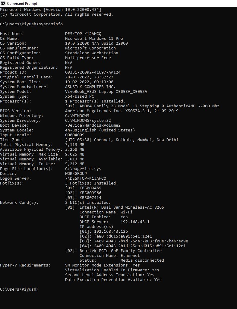Click the Product ID value 00331-20092-41697-AA124

(x=90, y=72)
